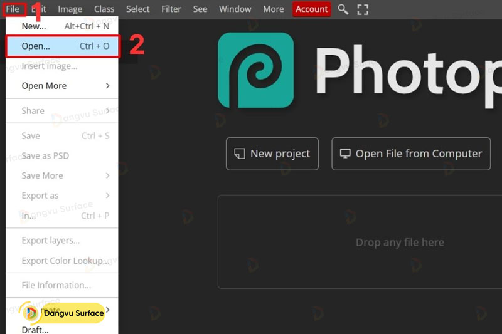This screenshot has width=502, height=334.
Task: Choose Draft... menu entry
Action: [x=62, y=329]
